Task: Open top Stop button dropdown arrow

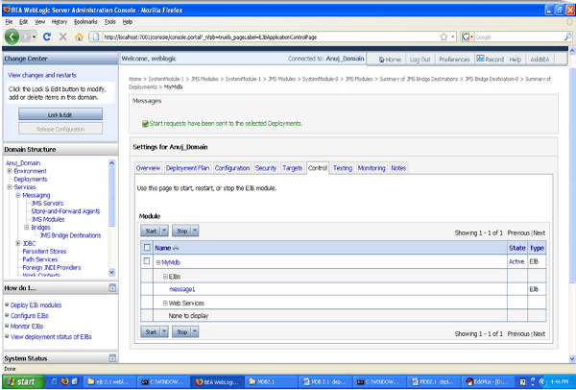Action: pyautogui.click(x=195, y=231)
